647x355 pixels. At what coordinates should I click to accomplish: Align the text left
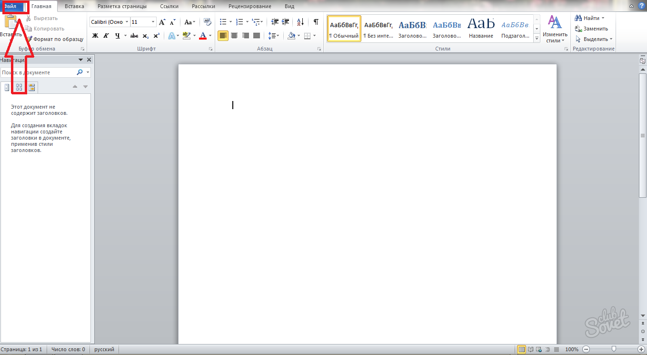(223, 35)
